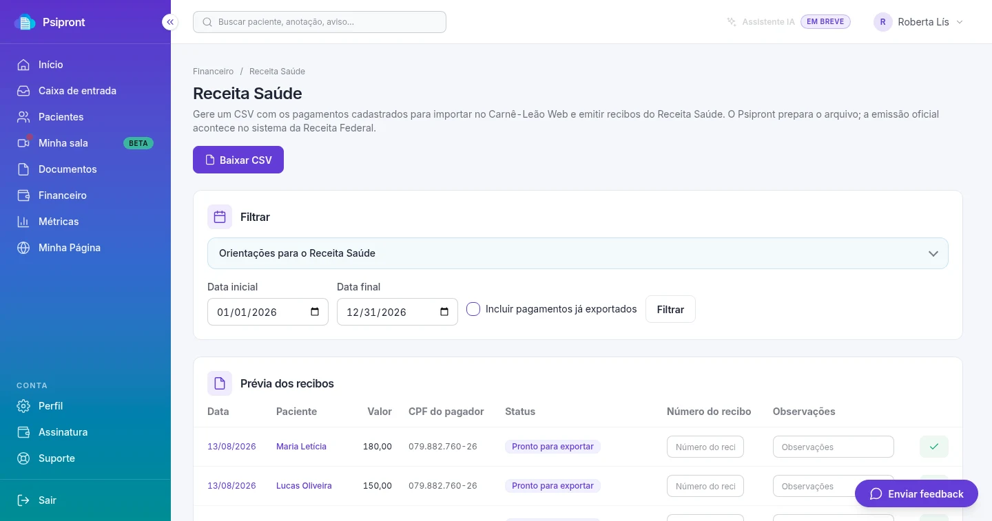
Task: Click the people icon beside Pacientes
Action: (23, 117)
